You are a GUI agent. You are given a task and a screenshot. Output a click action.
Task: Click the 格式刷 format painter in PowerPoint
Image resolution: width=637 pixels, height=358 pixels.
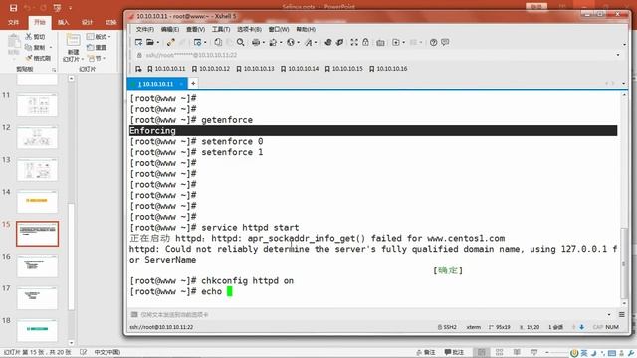pyautogui.click(x=38, y=58)
